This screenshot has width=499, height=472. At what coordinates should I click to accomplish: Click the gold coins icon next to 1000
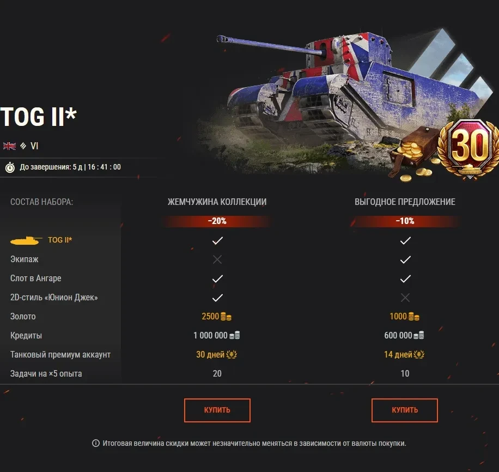pyautogui.click(x=413, y=317)
